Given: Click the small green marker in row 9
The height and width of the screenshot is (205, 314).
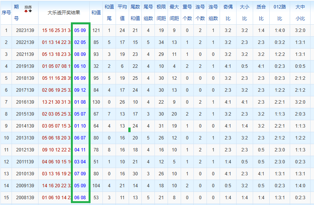Looking at the screenshot, I should click(129, 130).
